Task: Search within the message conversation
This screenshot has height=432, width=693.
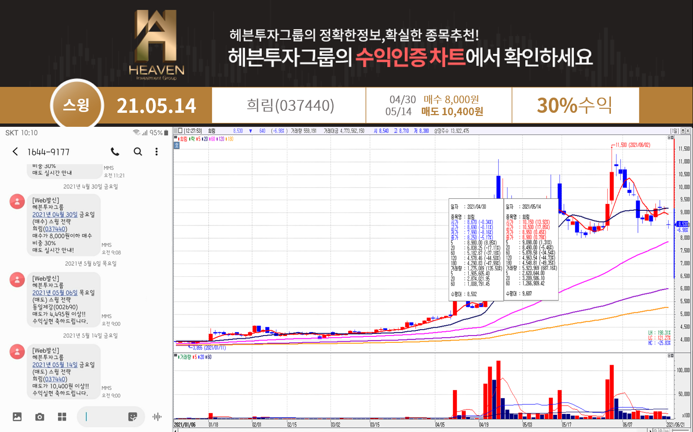Action: pos(138,152)
